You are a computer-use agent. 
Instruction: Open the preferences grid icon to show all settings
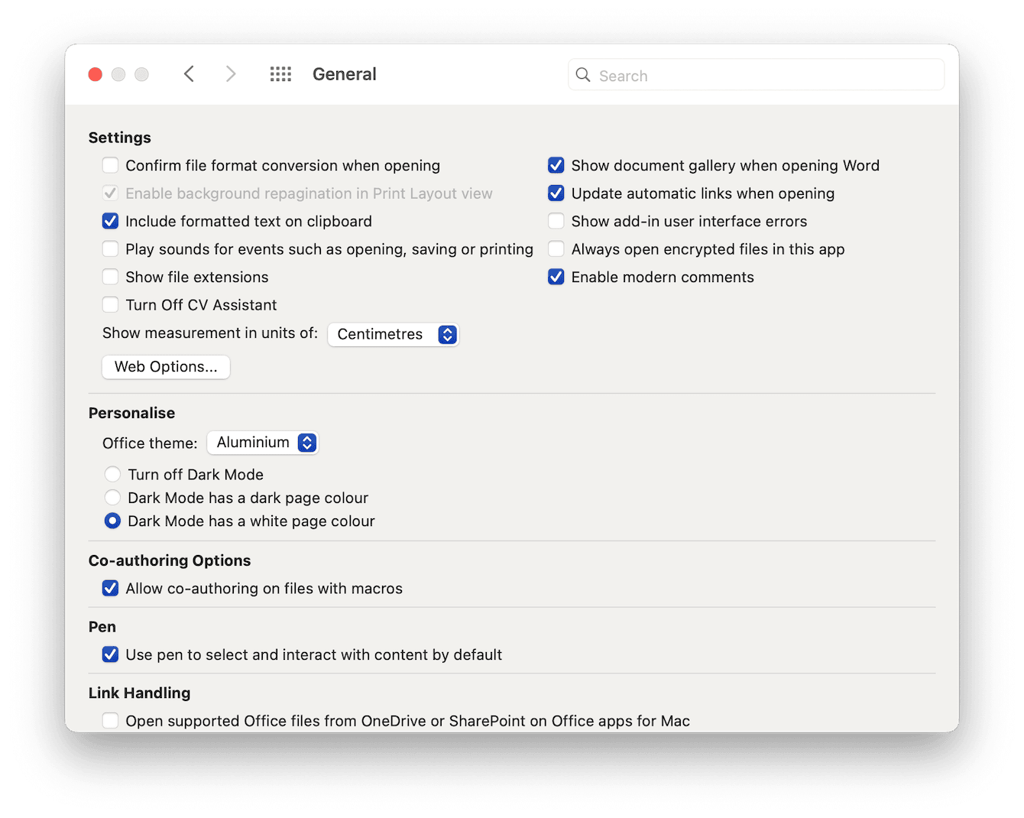click(x=280, y=73)
